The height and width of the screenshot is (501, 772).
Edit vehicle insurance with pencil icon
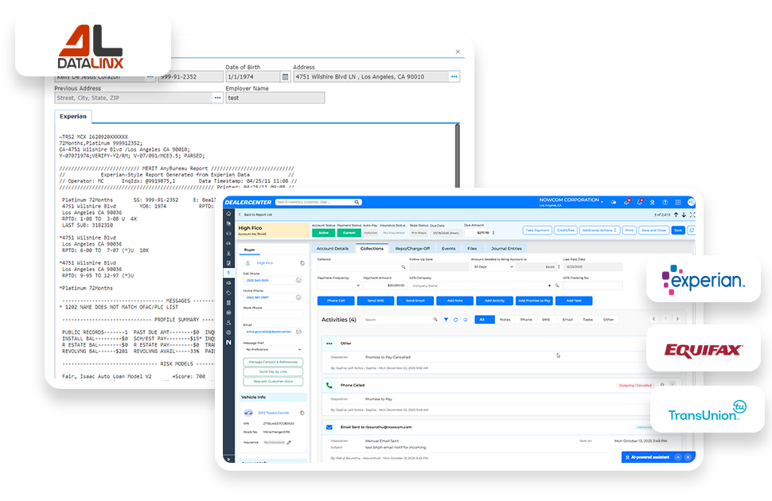[289, 442]
